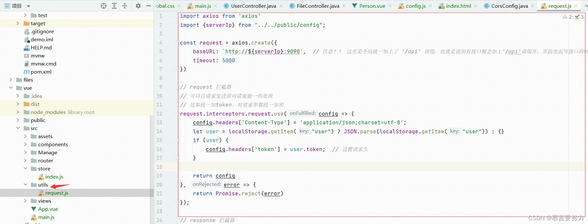588x224 pixels.
Task: Switch to the index.html tab
Action: click(458, 6)
